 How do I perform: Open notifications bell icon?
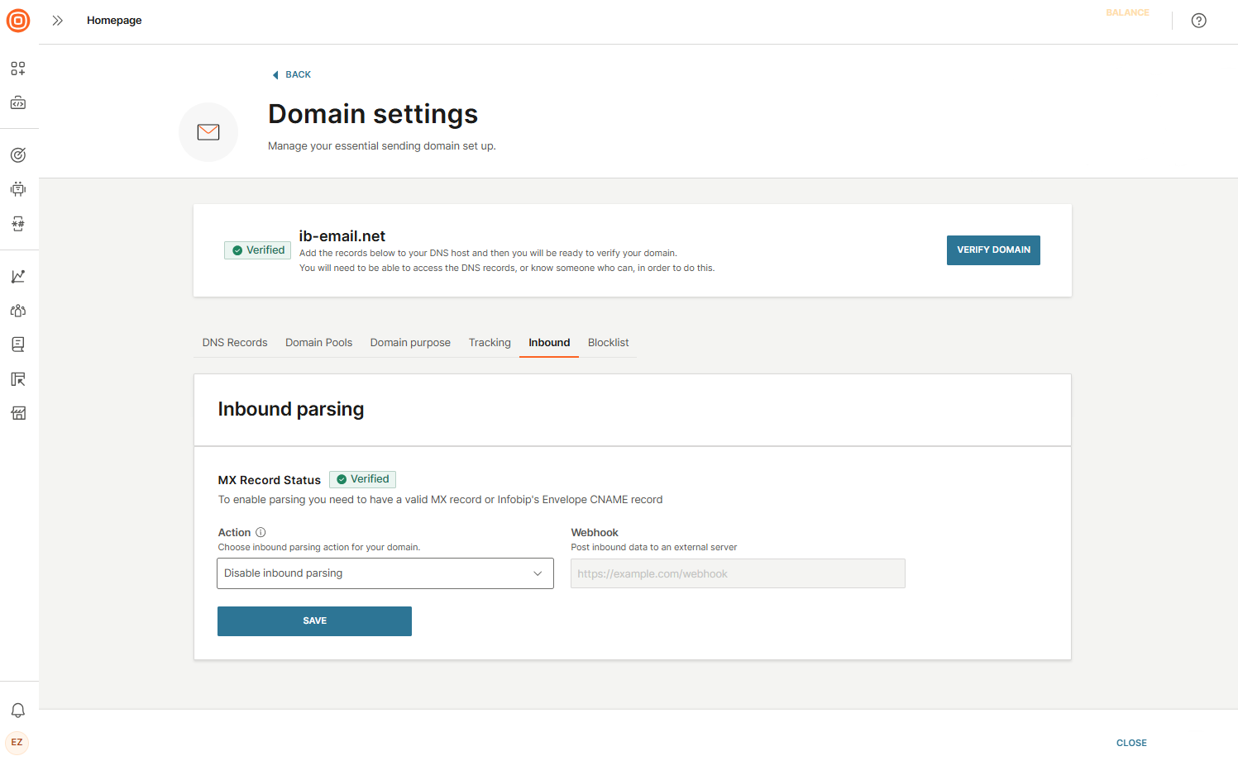[18, 711]
